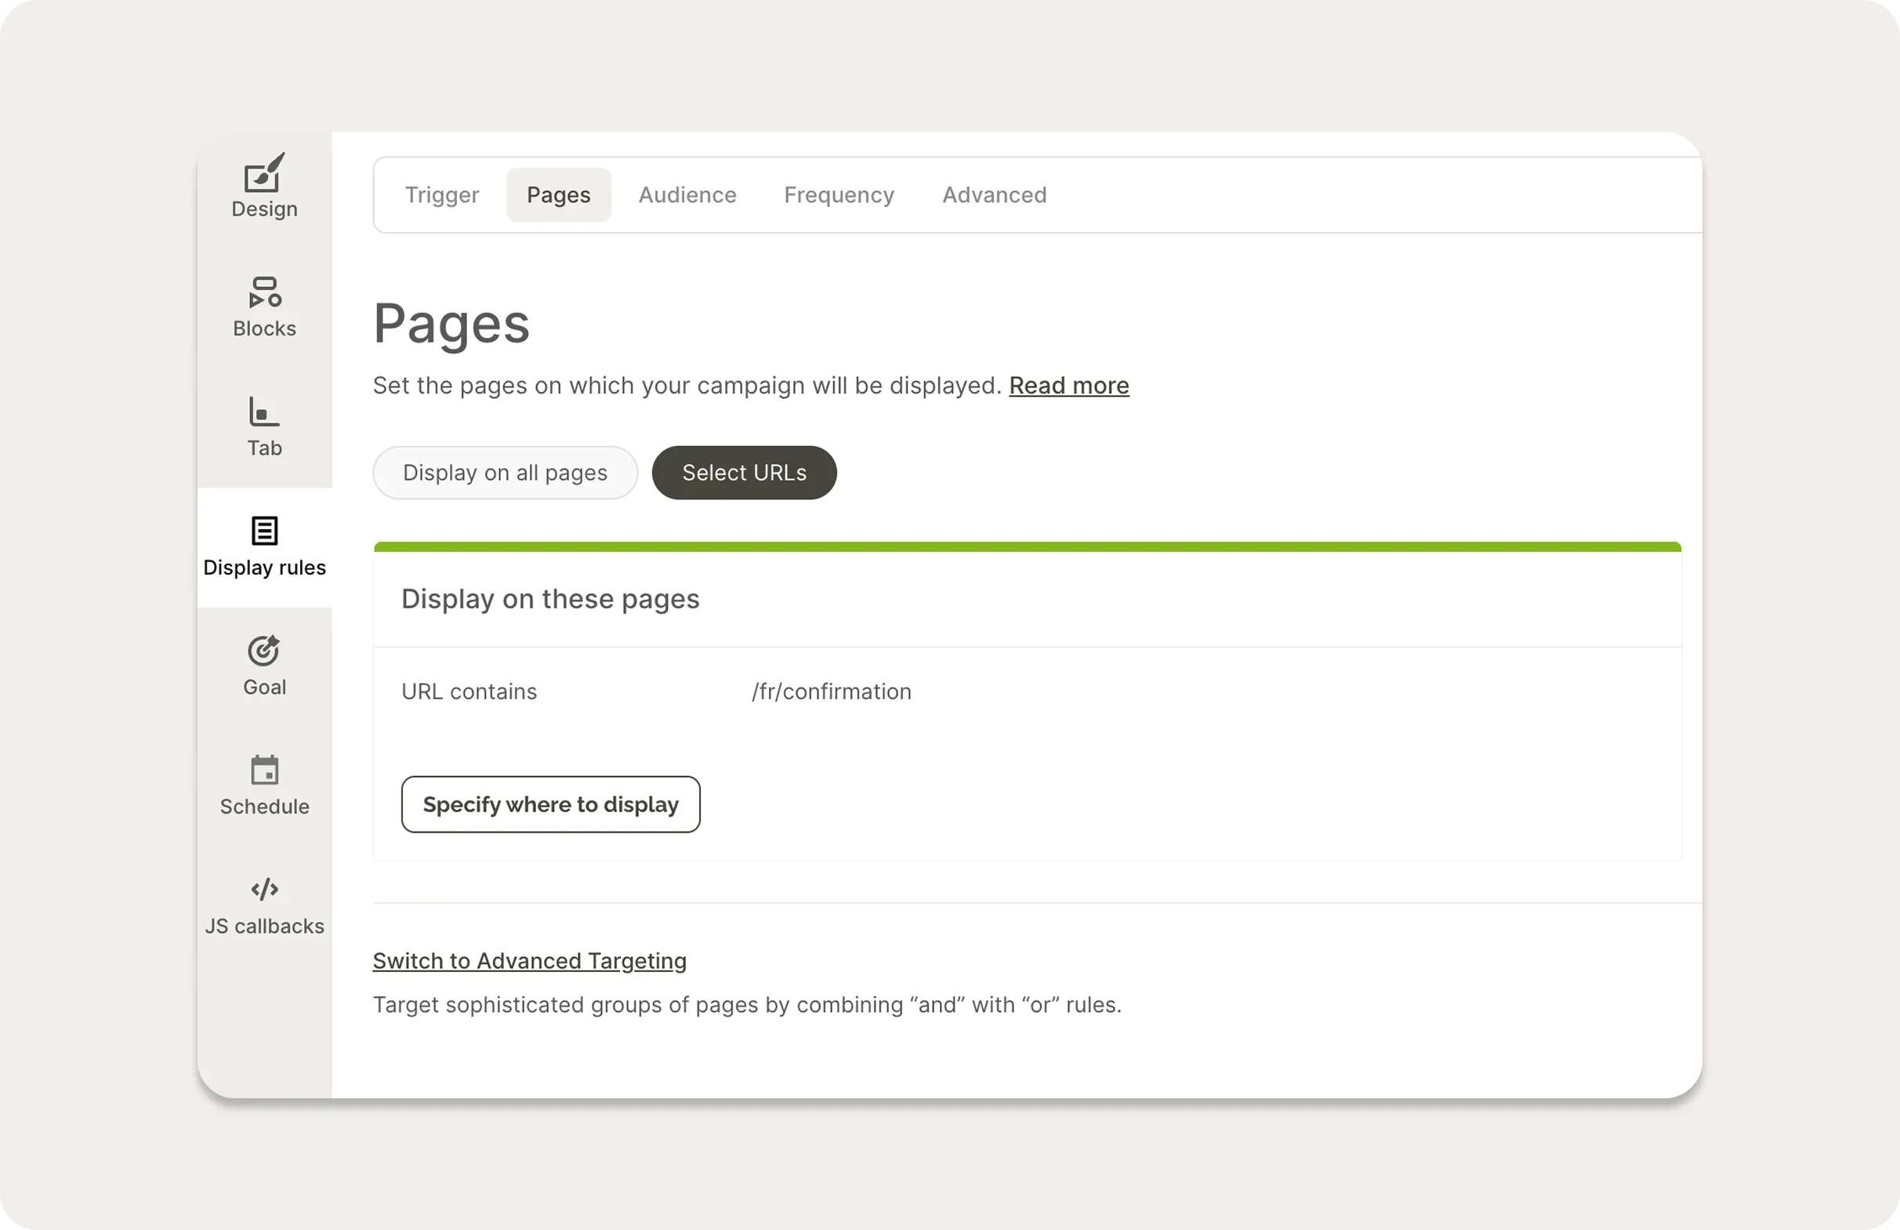Switch to the Audience tab
Viewport: 1900px width, 1230px height.
[x=687, y=194]
